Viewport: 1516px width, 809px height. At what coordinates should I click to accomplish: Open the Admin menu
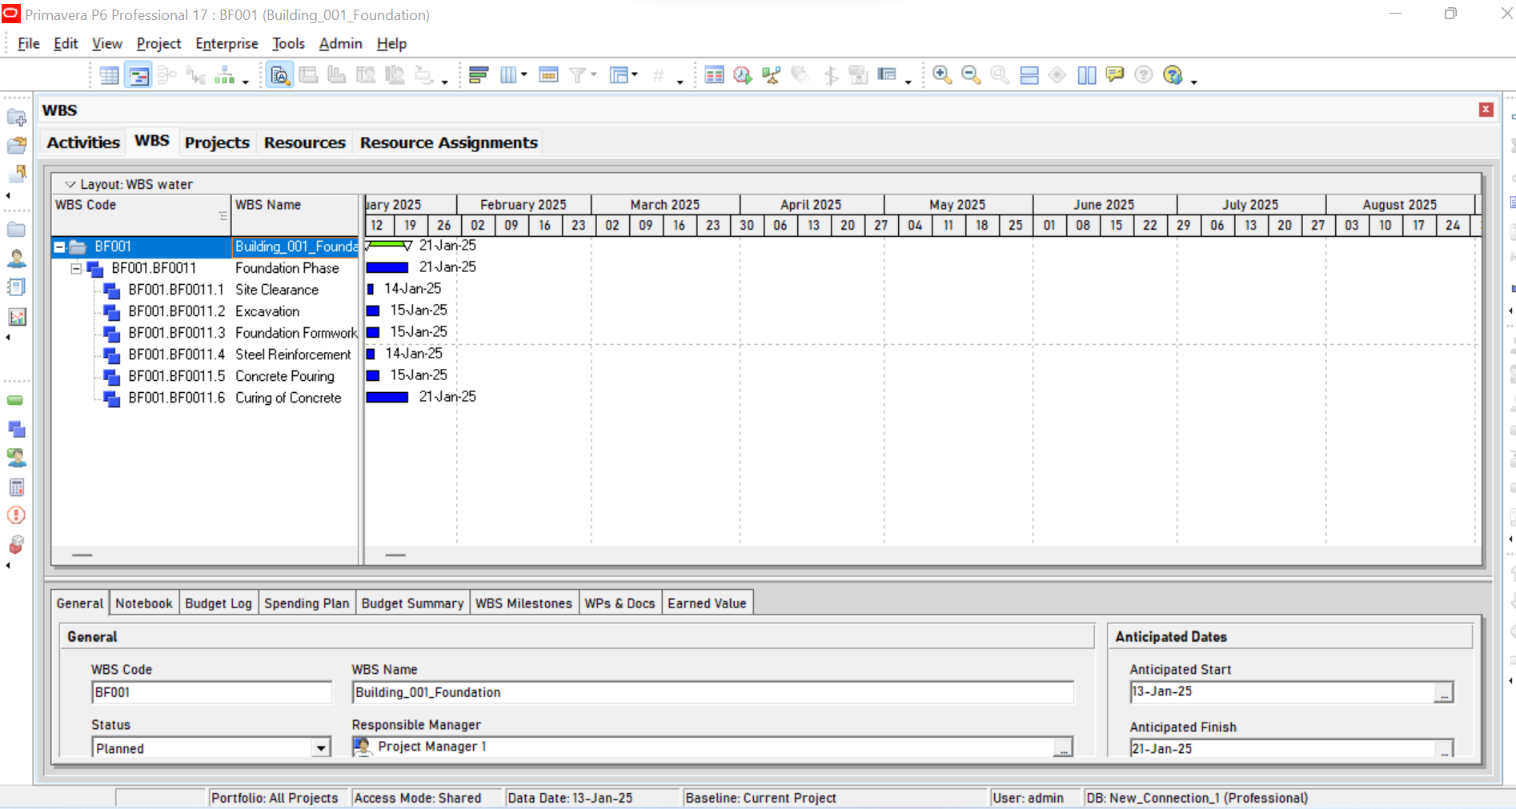[340, 43]
